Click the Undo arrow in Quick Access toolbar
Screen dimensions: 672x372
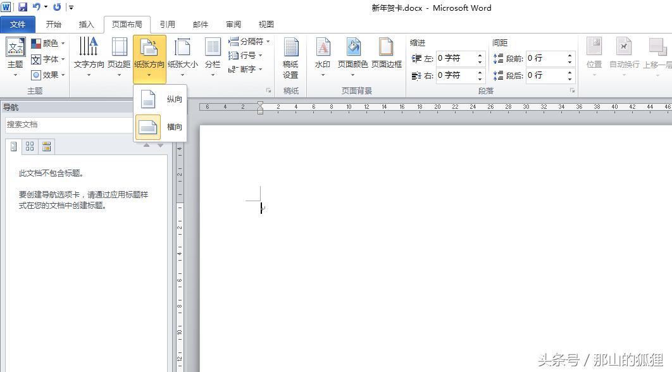coord(38,7)
